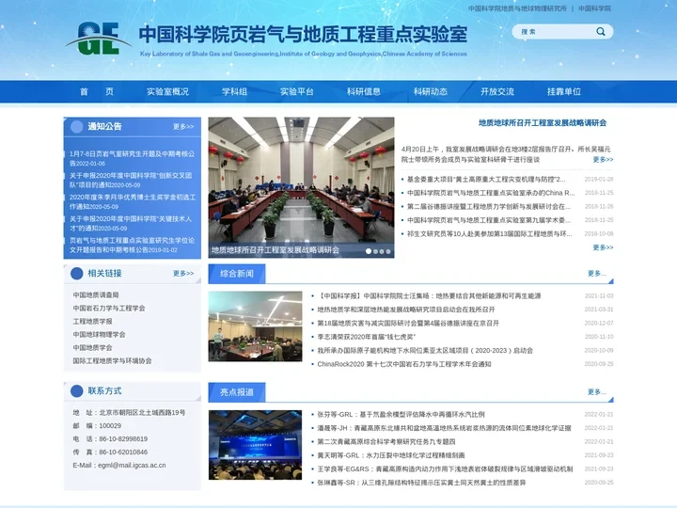Click the 通知公告 header circle icon

pyautogui.click(x=77, y=127)
